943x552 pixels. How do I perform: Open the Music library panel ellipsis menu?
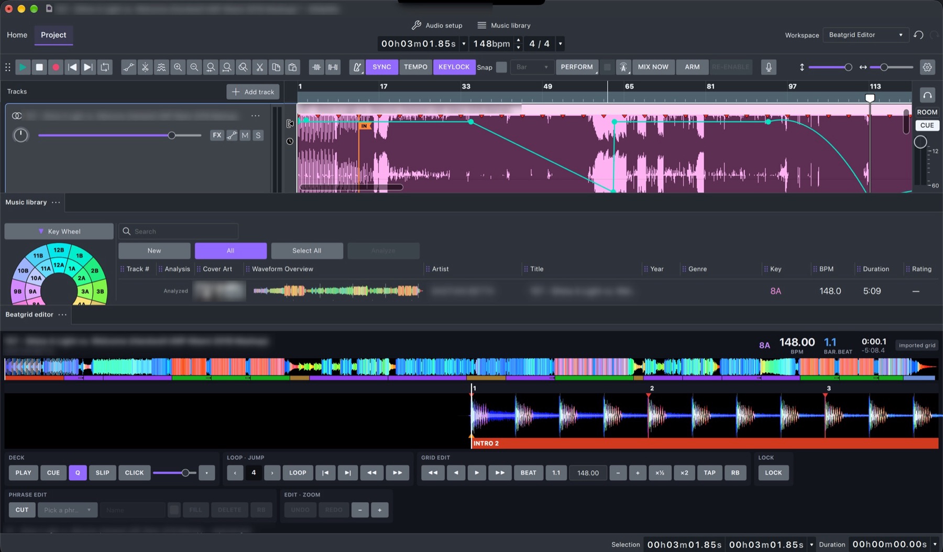click(56, 202)
